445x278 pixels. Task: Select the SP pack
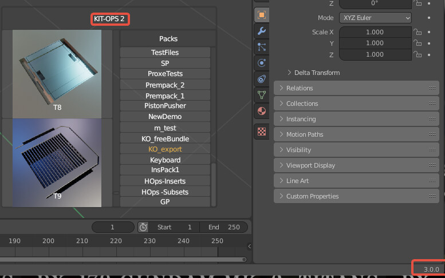click(165, 63)
